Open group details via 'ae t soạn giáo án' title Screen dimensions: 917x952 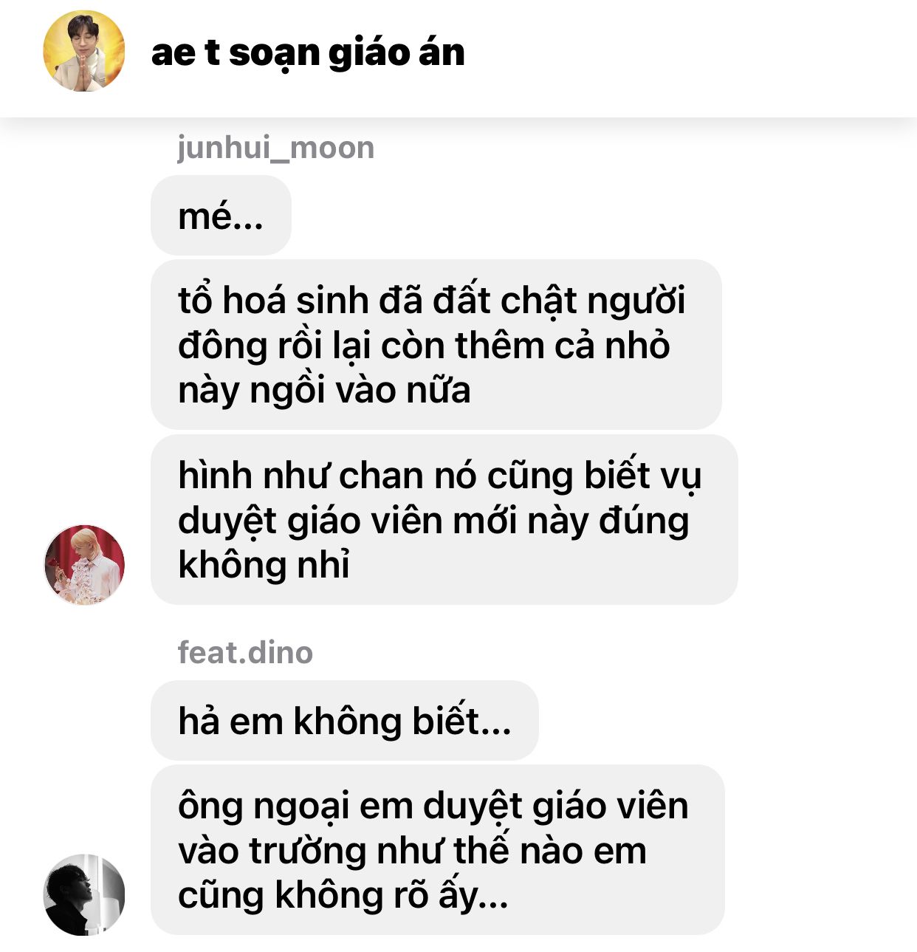tap(308, 52)
